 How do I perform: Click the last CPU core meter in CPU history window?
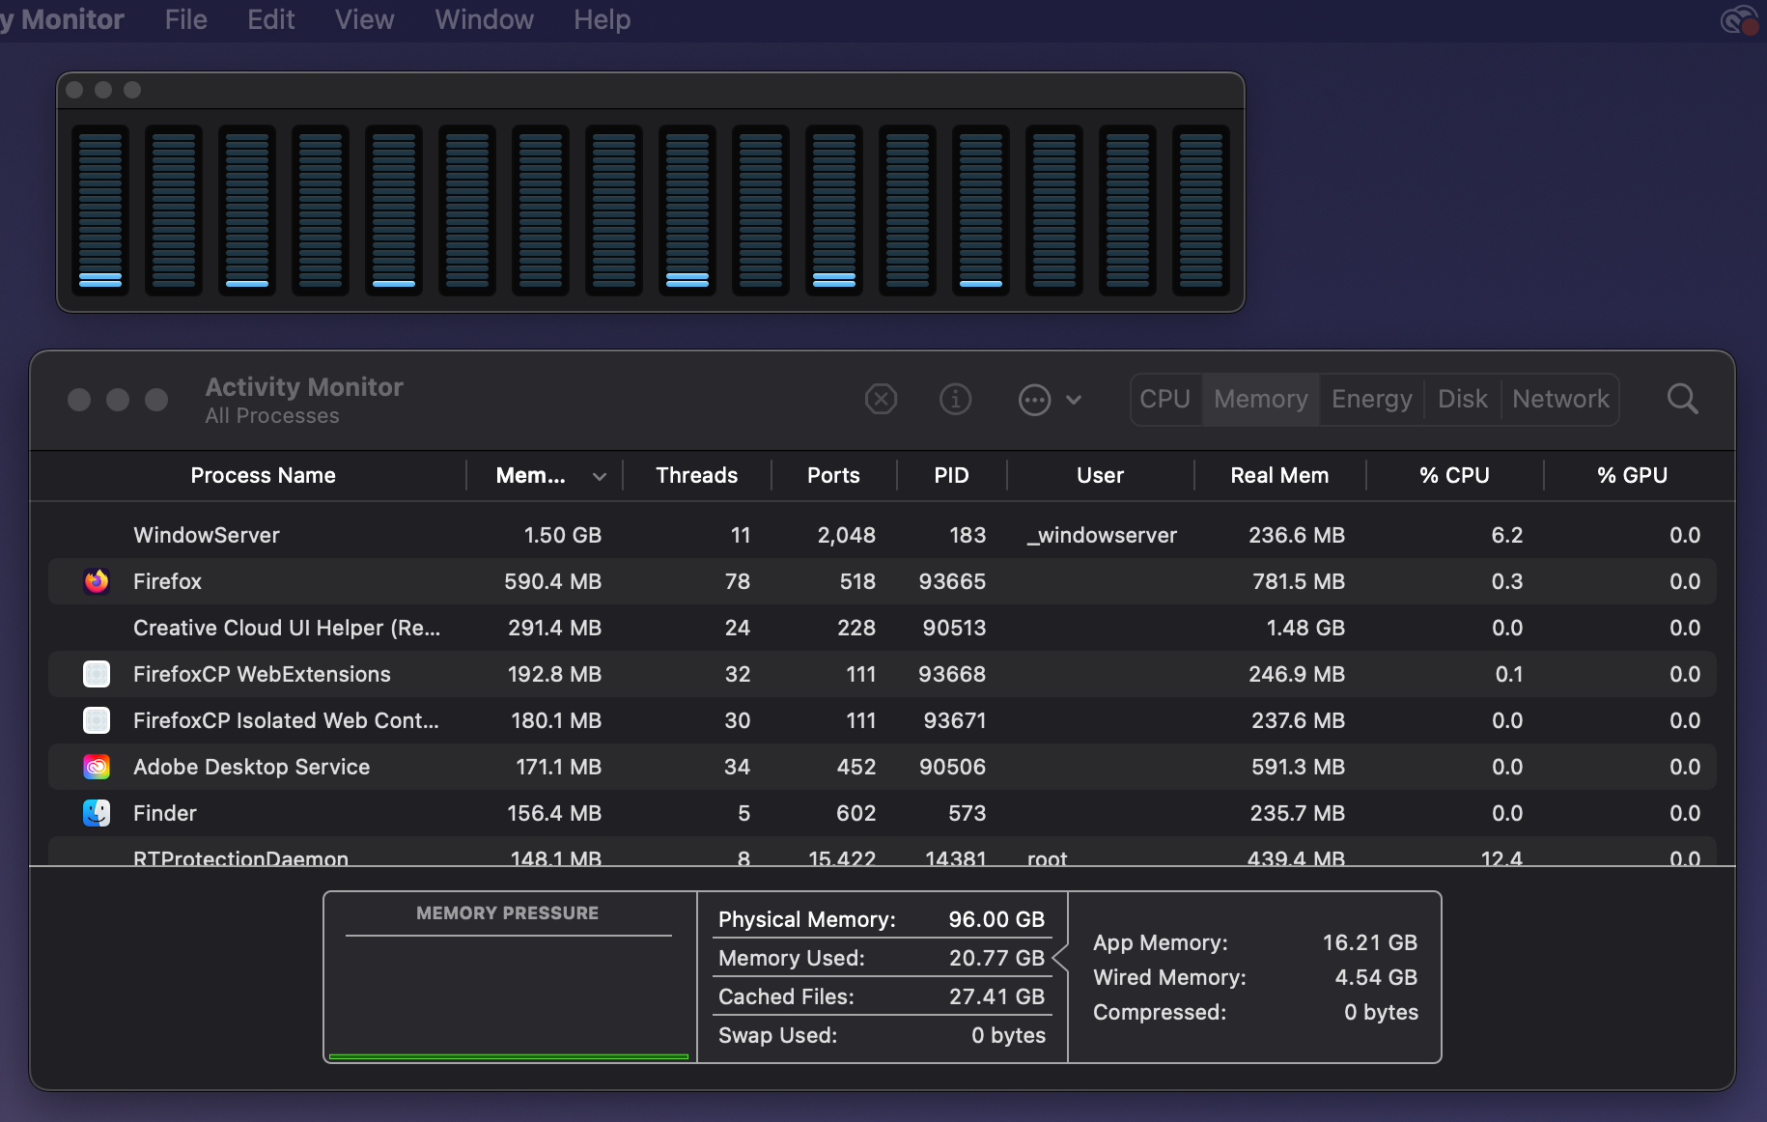point(1201,210)
